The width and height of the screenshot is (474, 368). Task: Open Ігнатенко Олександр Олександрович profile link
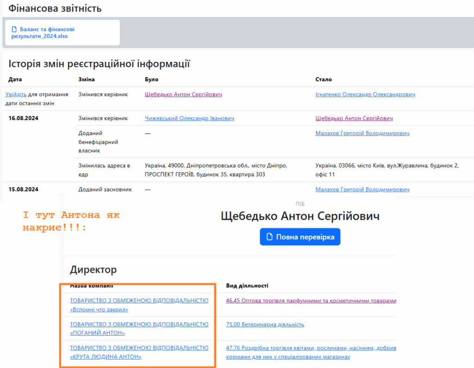[x=365, y=94]
